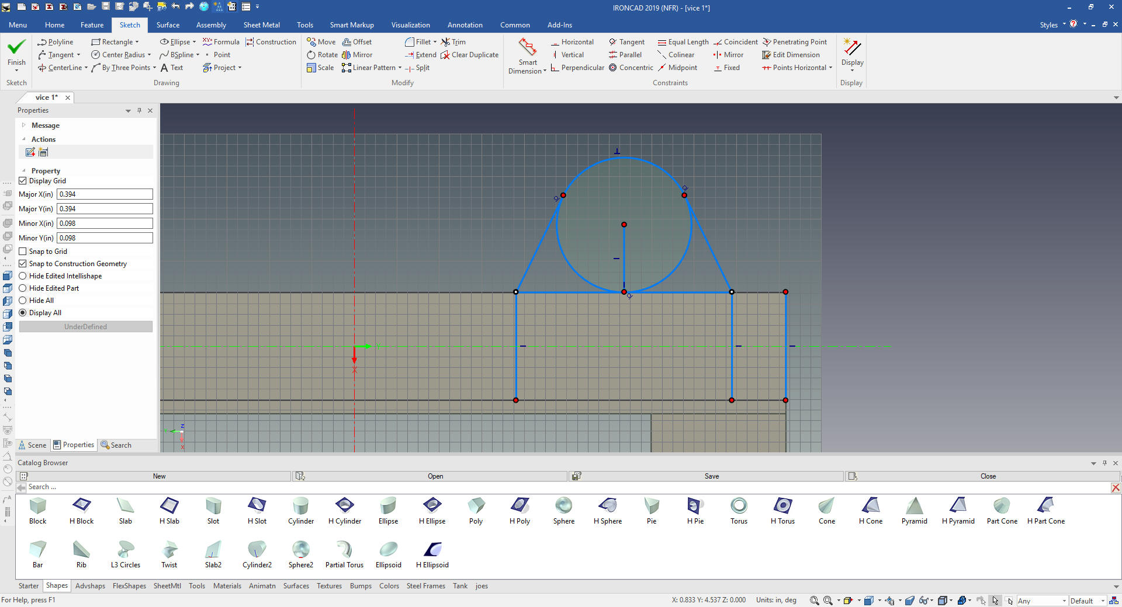Click the UnderDefined status button
Viewport: 1122px width, 607px height.
86,327
